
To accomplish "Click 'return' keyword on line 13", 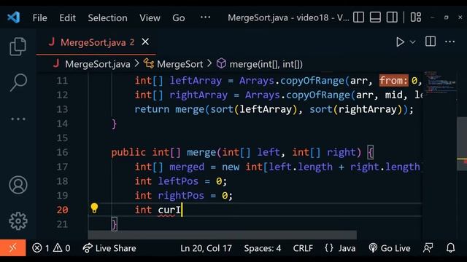I will 152,109.
